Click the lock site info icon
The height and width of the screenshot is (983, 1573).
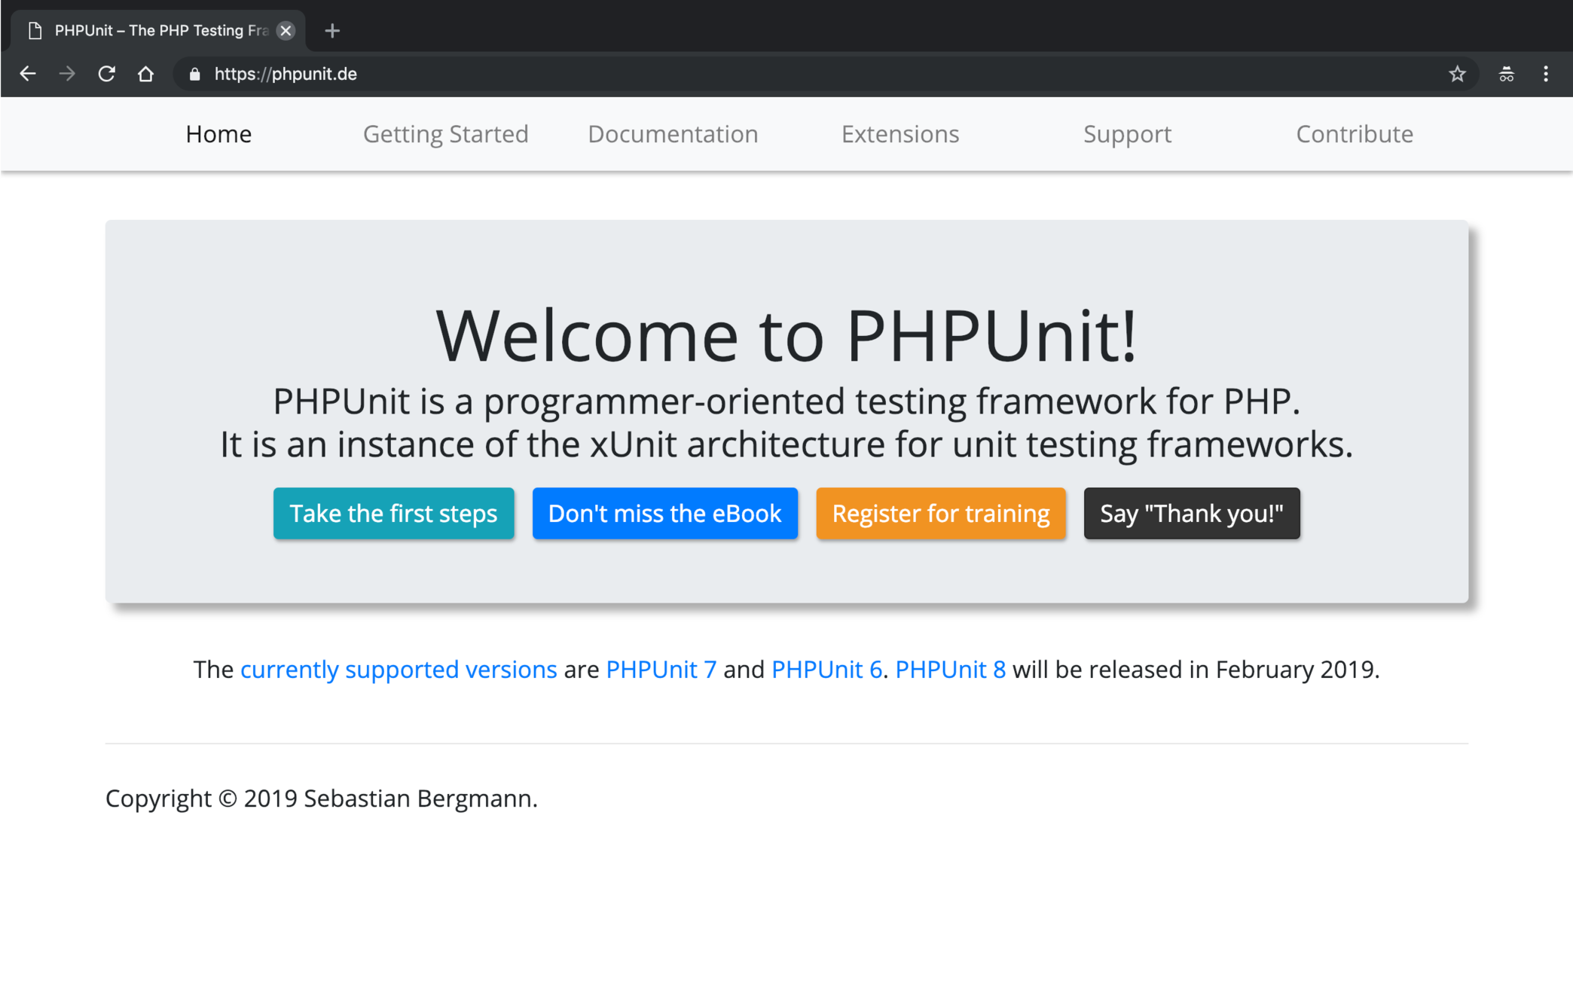pos(194,74)
